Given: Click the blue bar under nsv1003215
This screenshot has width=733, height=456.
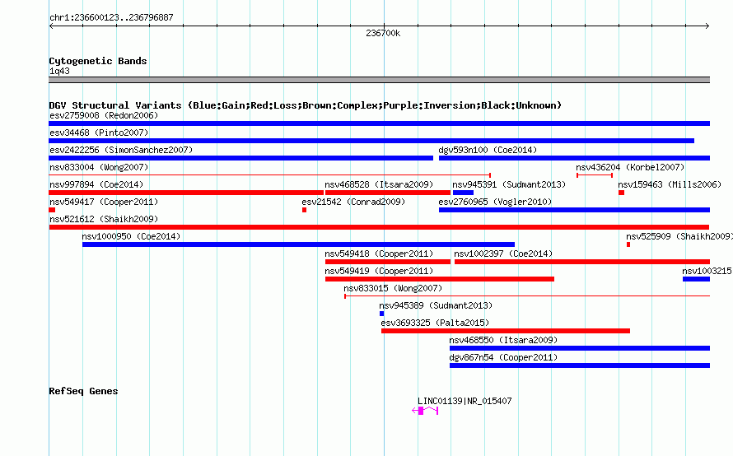Looking at the screenshot, I should click(x=696, y=279).
